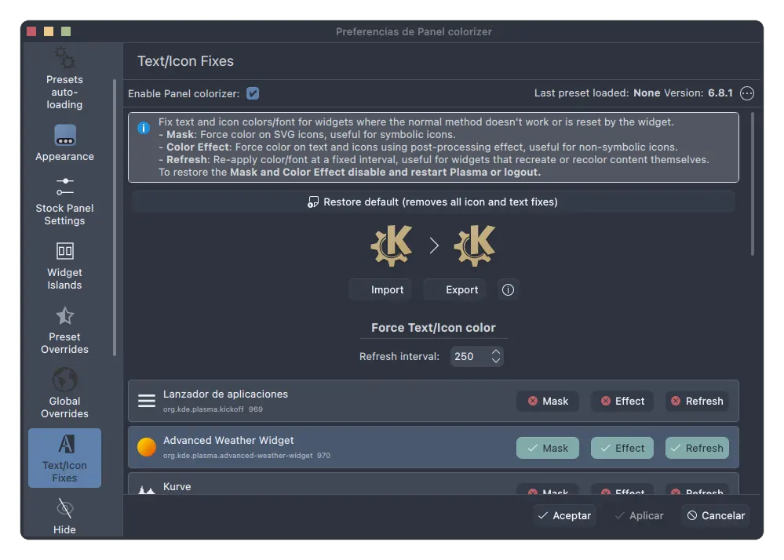Image resolution: width=784 pixels, height=560 pixels.
Task: Click the info icon beside Export
Action: (x=508, y=290)
